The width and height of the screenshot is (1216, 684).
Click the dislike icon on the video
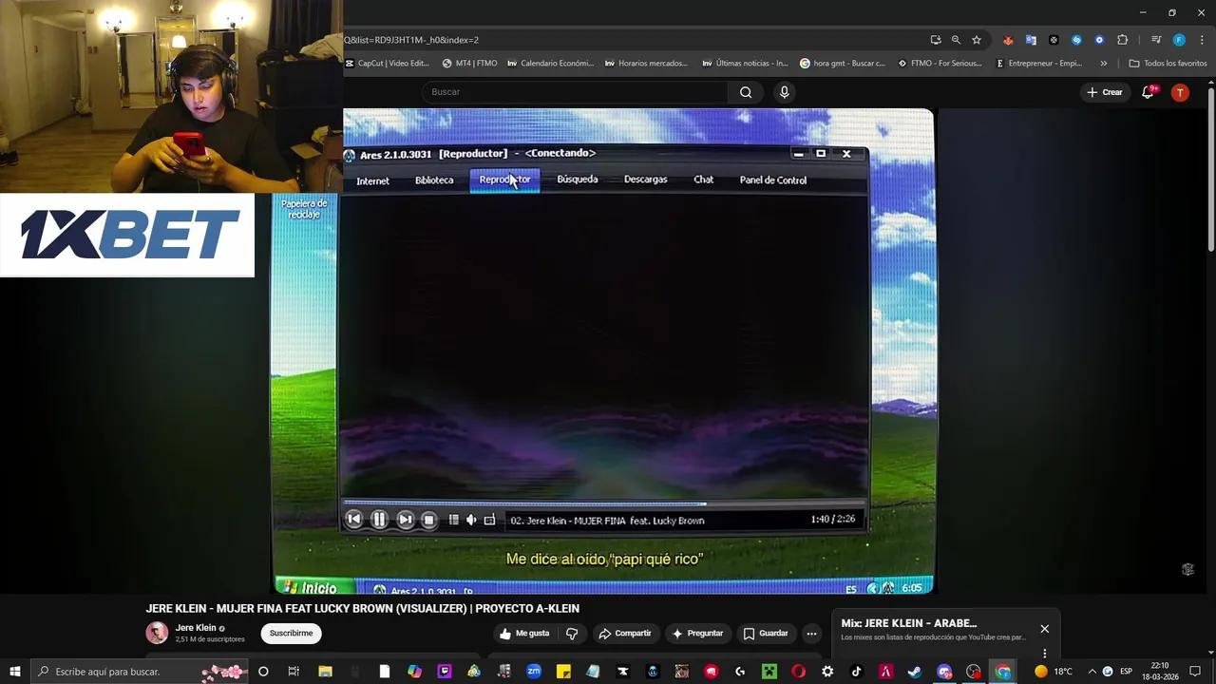click(571, 633)
